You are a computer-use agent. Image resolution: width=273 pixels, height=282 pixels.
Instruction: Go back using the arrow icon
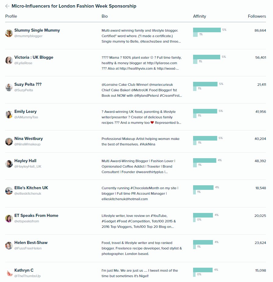tap(7, 6)
